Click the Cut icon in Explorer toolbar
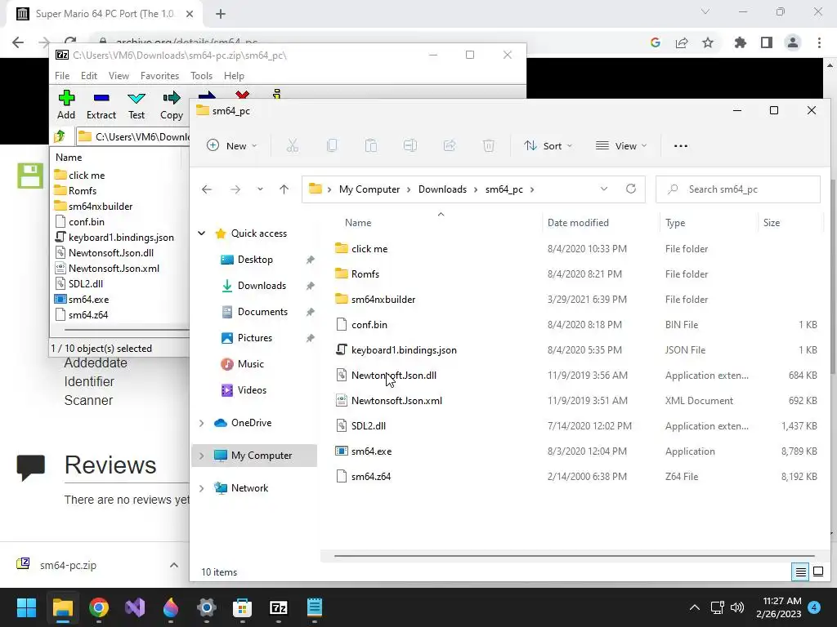This screenshot has width=837, height=627. coord(293,145)
